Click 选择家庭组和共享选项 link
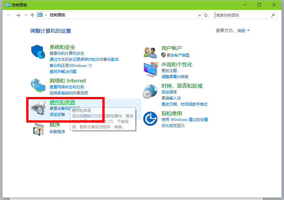The width and height of the screenshot is (284, 200). 69,93
